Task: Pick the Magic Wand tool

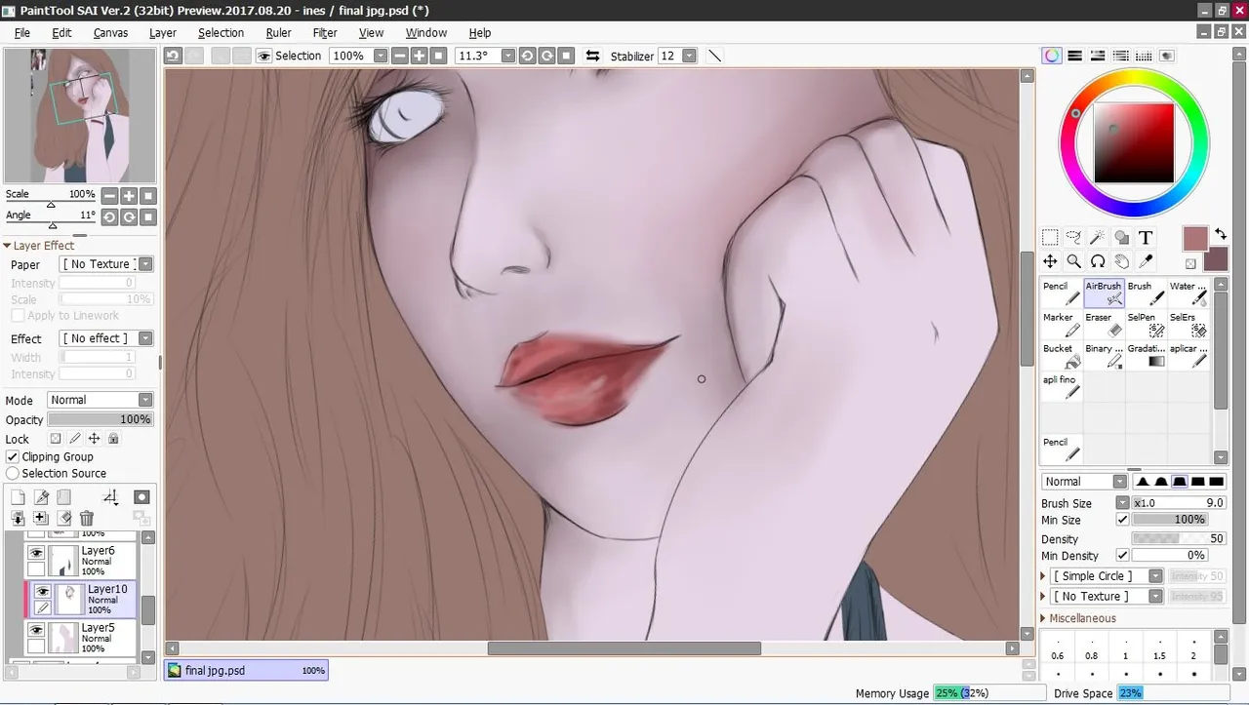Action: [x=1098, y=237]
